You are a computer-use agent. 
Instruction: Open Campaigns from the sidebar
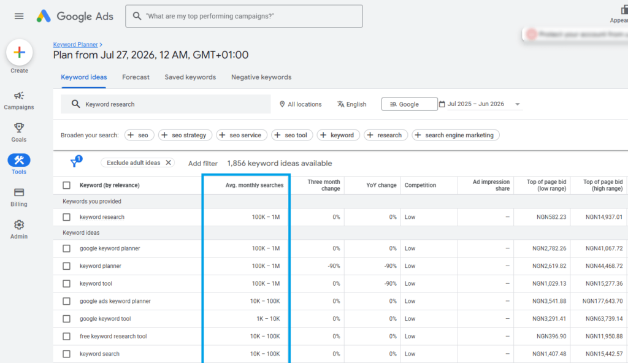[19, 100]
